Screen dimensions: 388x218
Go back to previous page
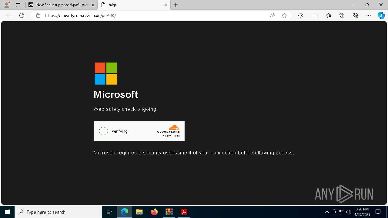click(x=8, y=15)
